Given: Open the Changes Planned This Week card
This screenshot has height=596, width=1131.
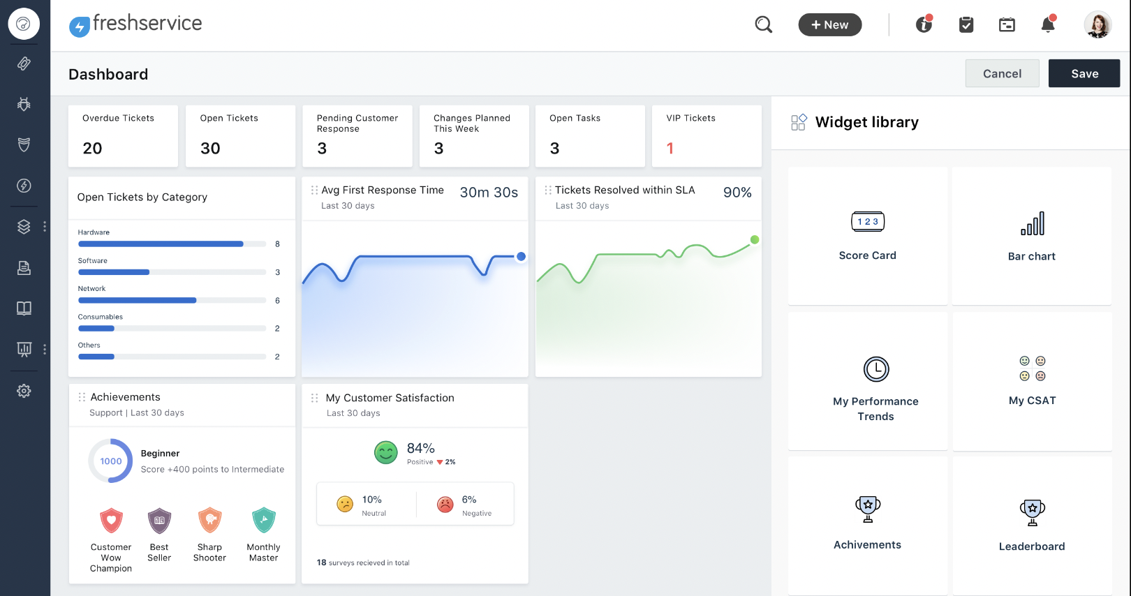Looking at the screenshot, I should [x=474, y=136].
